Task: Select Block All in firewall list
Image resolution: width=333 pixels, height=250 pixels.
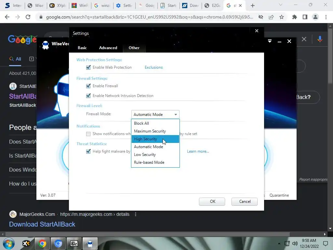Action: click(x=155, y=123)
